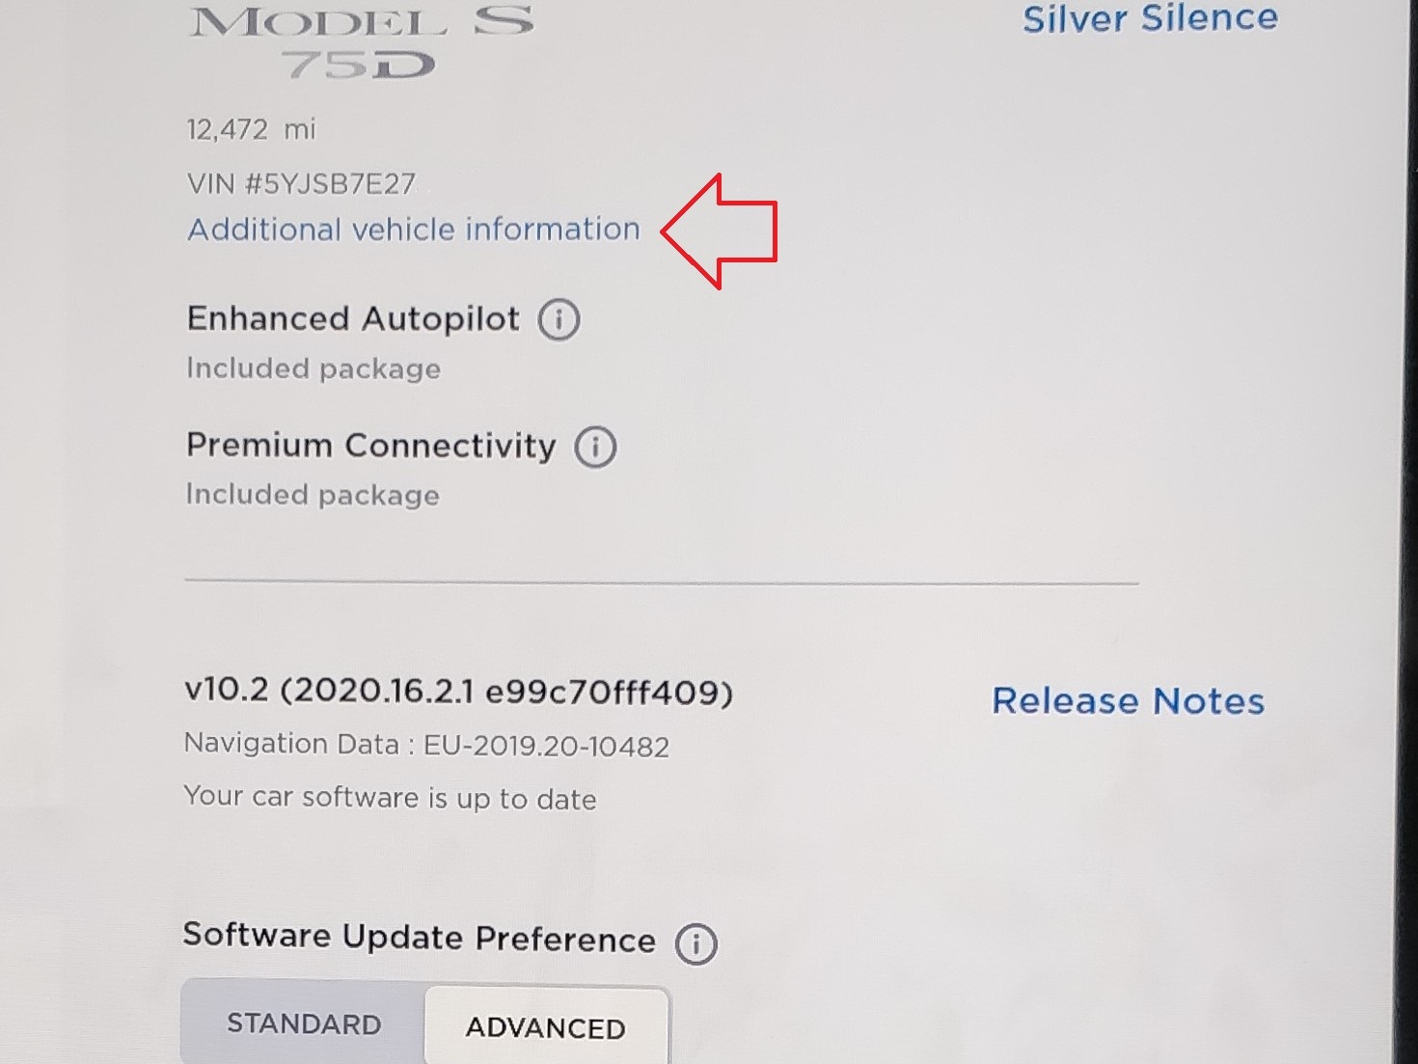The height and width of the screenshot is (1064, 1418).
Task: Open the Release Notes
Action: coord(1128,701)
